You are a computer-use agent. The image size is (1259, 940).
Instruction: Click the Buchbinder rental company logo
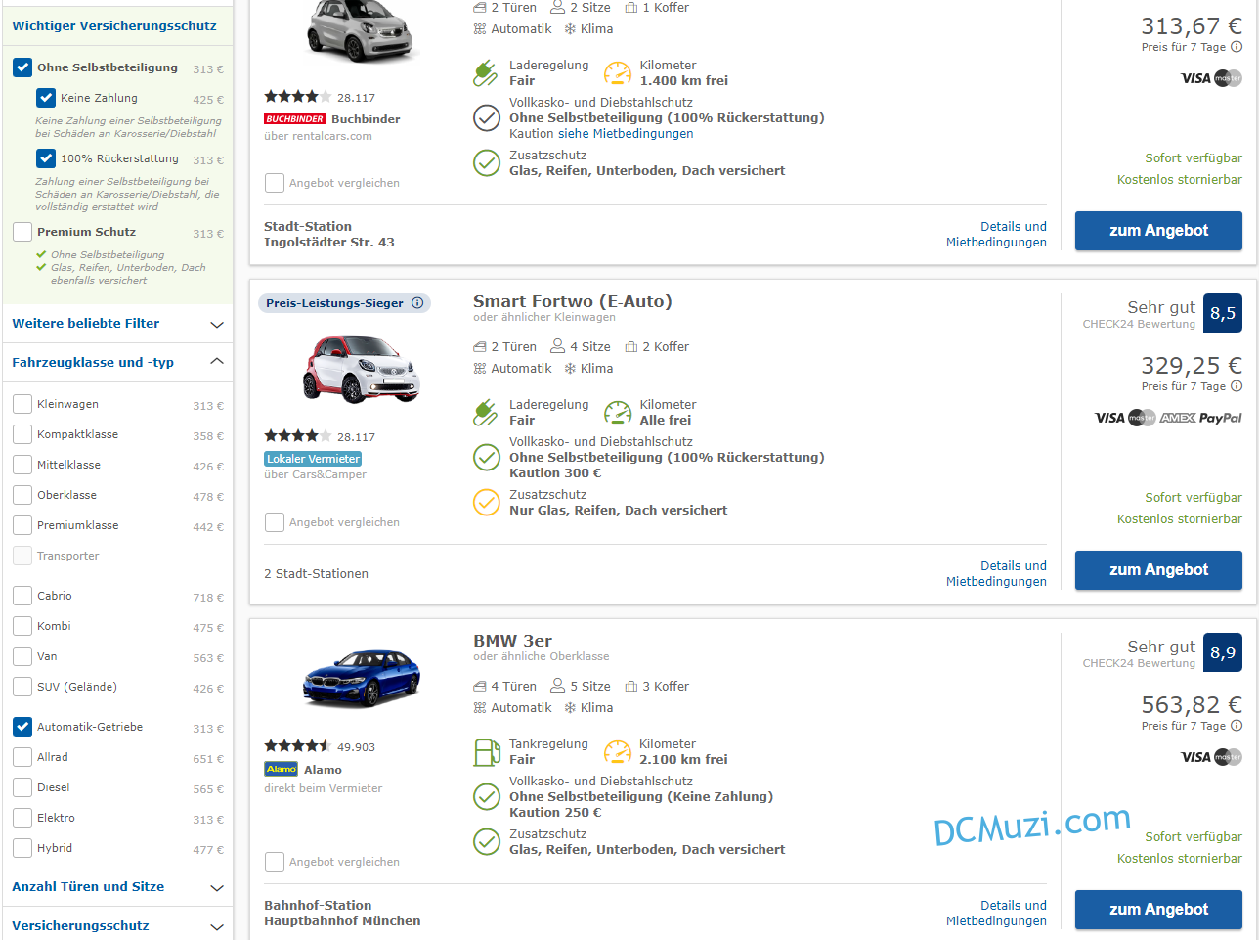click(294, 119)
